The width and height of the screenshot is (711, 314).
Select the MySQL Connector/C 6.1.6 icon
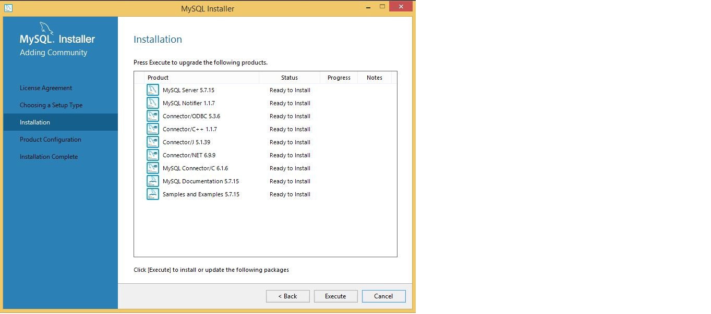coord(153,168)
